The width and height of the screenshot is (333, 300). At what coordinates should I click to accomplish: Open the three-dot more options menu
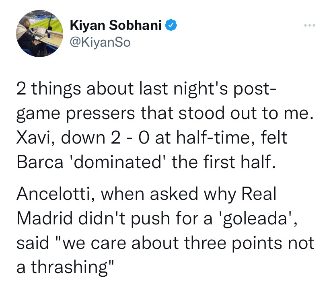click(x=308, y=26)
